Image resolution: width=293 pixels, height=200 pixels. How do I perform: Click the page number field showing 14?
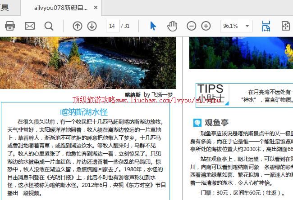pos(112,26)
